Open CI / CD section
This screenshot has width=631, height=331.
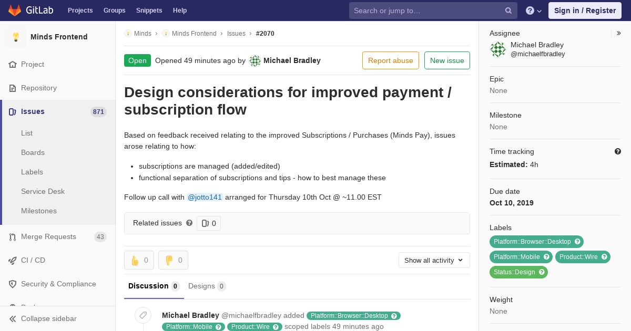coord(58,260)
